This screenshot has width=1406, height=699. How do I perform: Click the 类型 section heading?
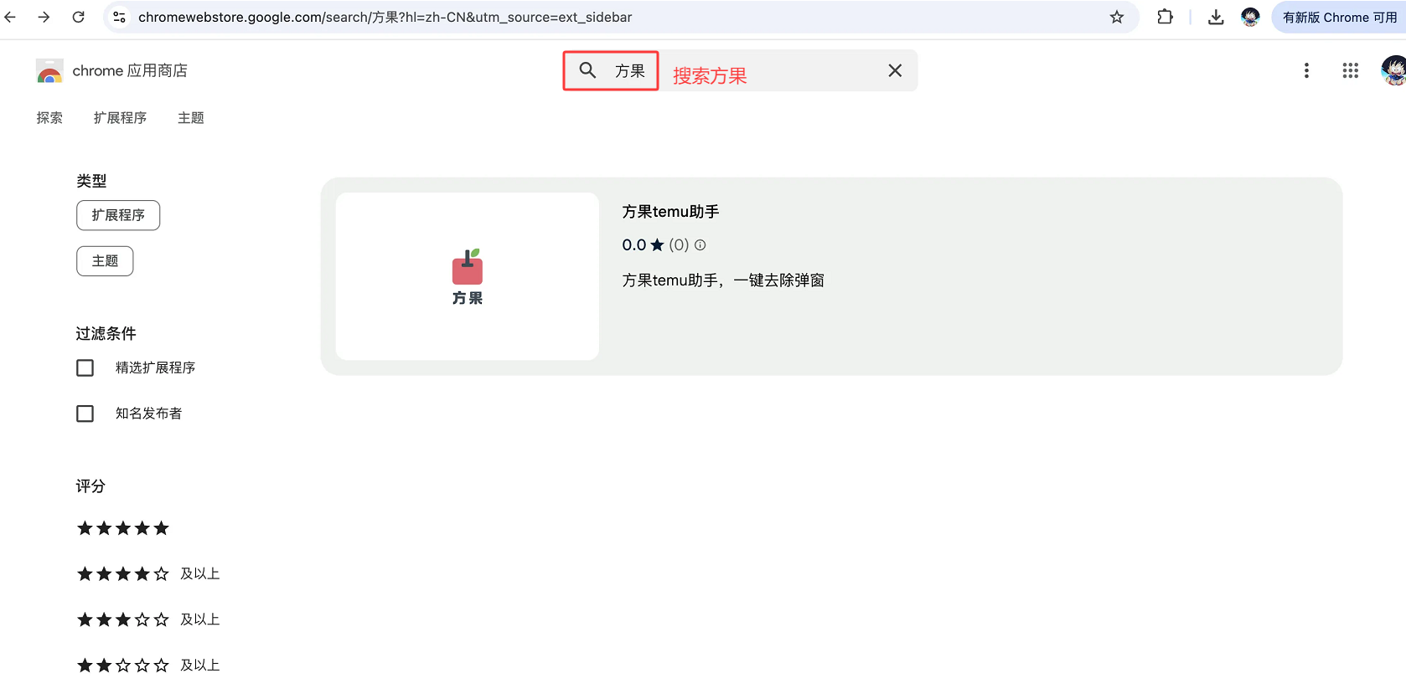point(91,181)
